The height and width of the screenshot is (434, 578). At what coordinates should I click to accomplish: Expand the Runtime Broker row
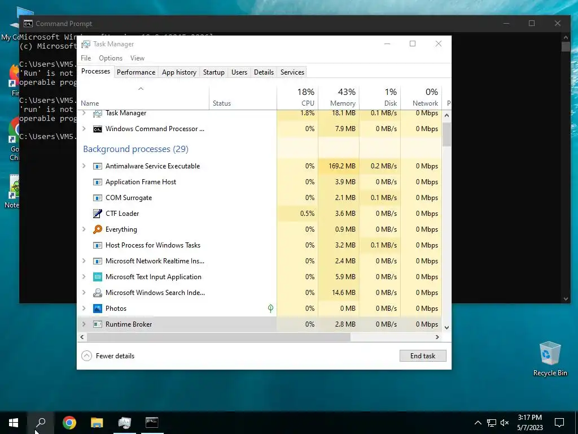pyautogui.click(x=84, y=324)
